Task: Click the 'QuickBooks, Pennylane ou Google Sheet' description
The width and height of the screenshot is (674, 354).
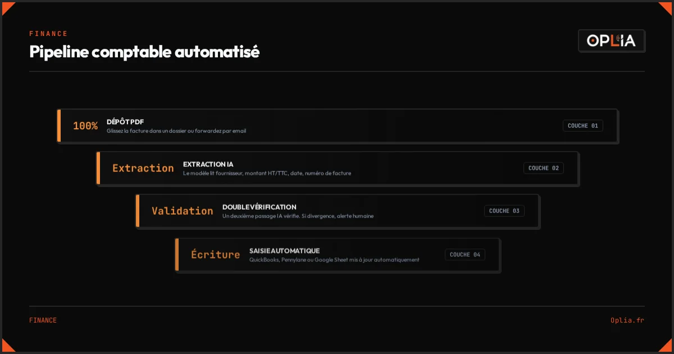Action: (x=334, y=260)
